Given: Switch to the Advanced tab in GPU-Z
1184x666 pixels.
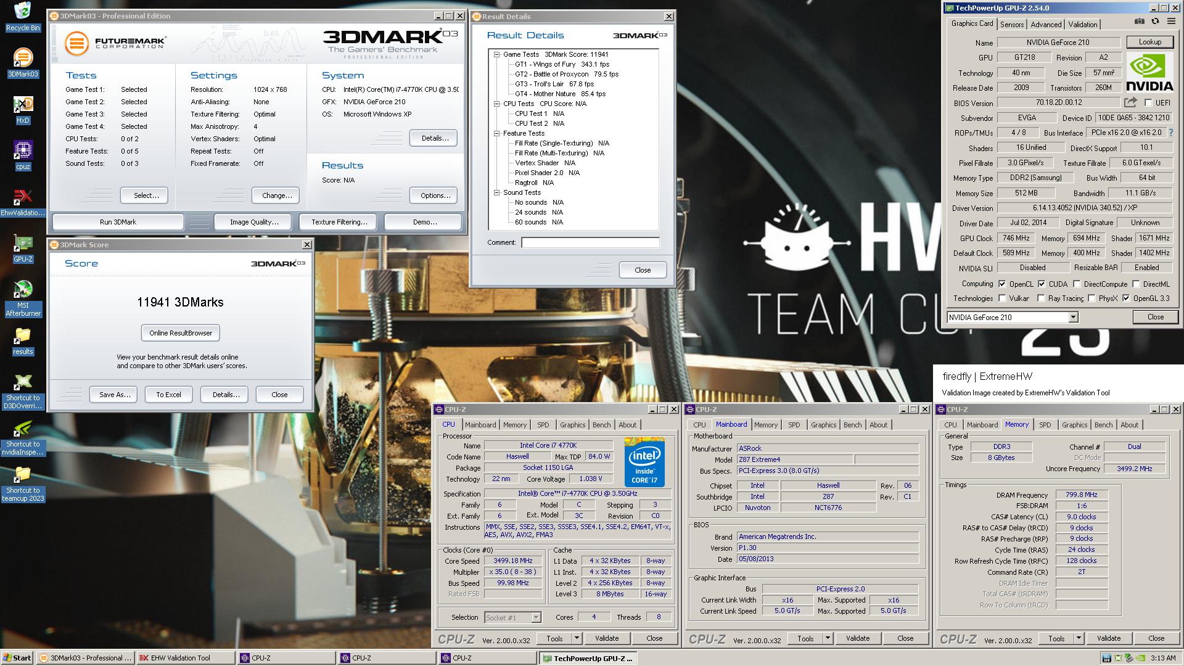Looking at the screenshot, I should 1046,24.
